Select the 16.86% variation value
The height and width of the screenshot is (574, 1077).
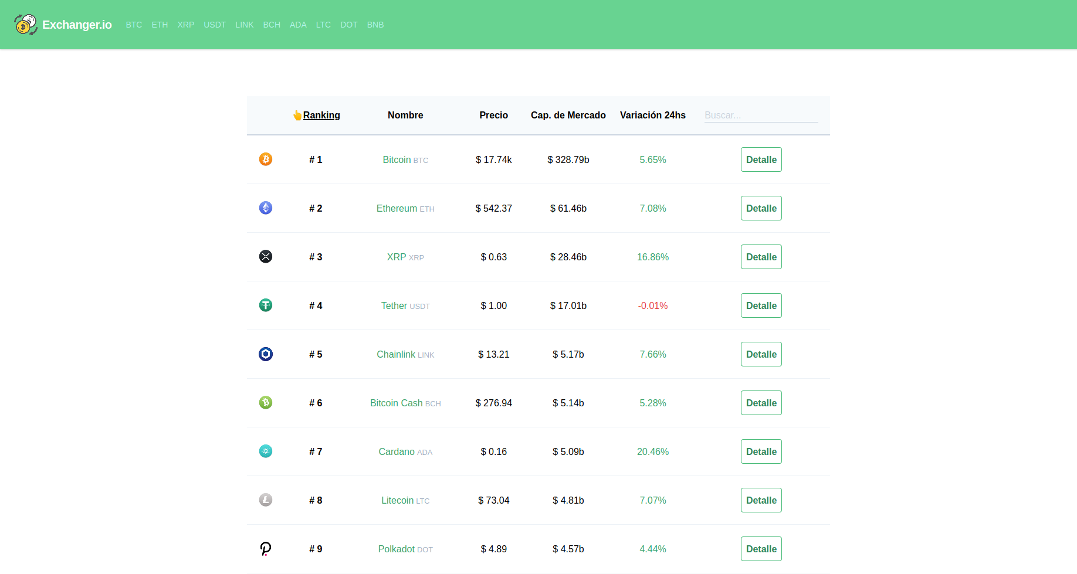click(653, 257)
